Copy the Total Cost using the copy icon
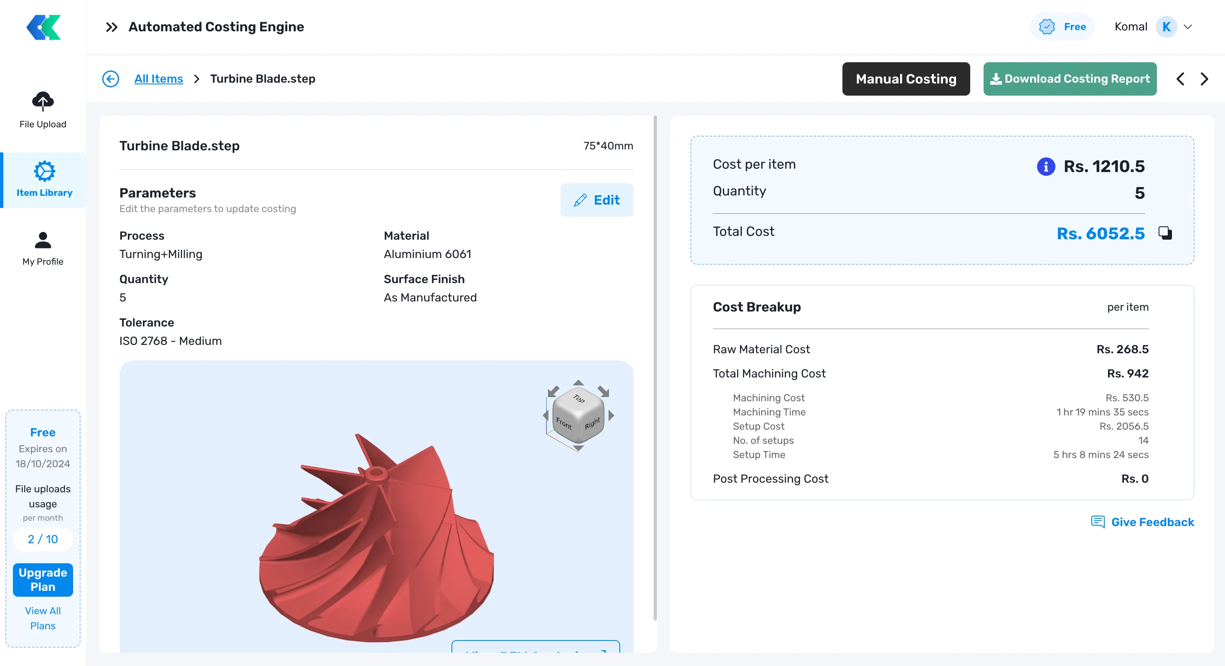1225x666 pixels. click(x=1165, y=233)
